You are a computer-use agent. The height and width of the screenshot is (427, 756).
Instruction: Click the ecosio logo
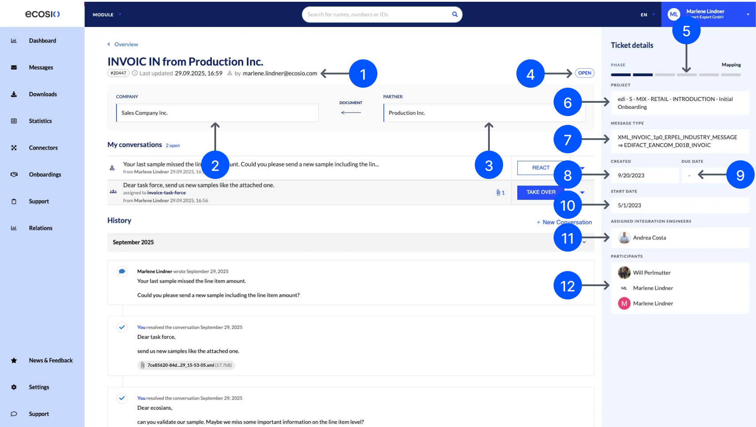click(43, 14)
